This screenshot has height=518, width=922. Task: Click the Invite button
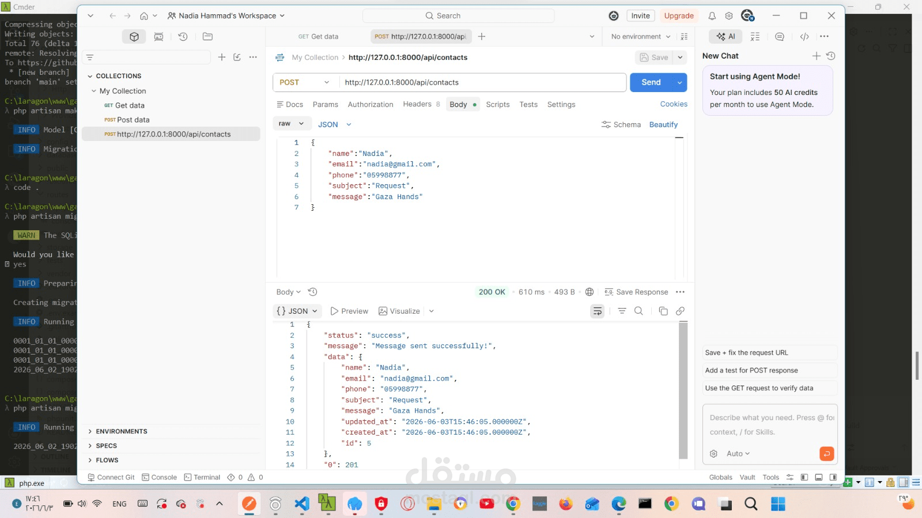click(640, 16)
